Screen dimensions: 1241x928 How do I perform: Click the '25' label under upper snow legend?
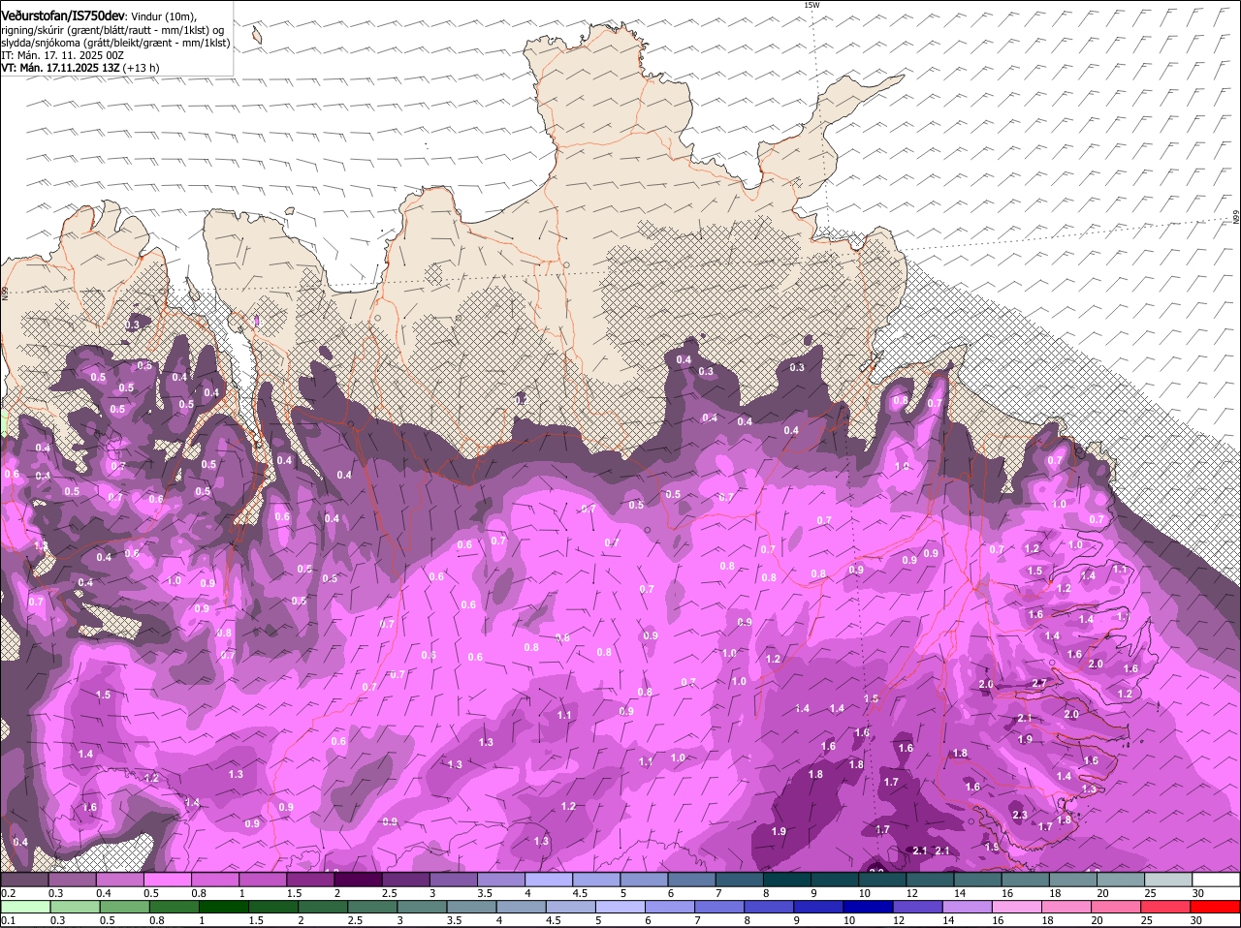[x=1149, y=893]
